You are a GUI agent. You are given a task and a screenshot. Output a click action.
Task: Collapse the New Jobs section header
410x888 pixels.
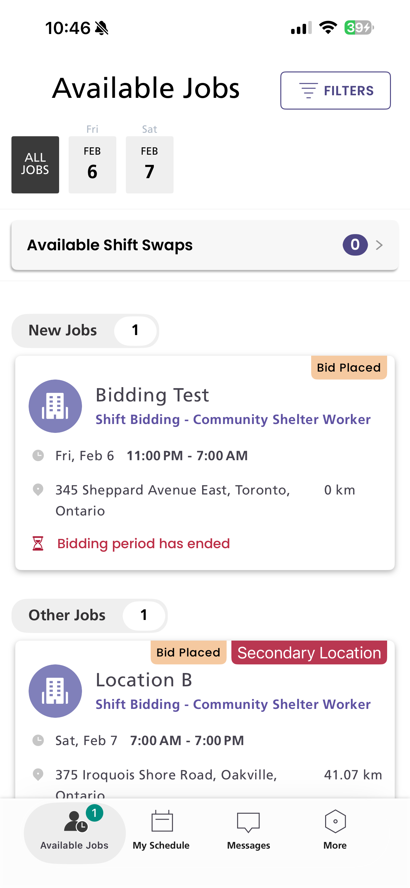pos(85,331)
